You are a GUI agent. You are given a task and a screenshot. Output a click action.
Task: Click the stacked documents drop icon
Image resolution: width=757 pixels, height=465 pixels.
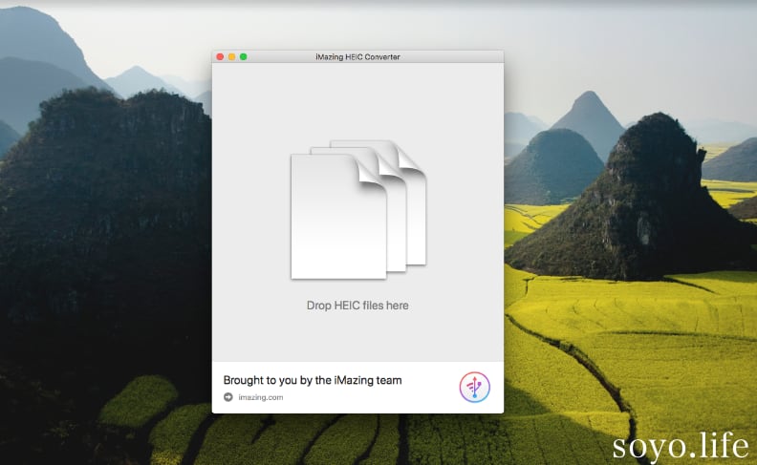tap(358, 209)
